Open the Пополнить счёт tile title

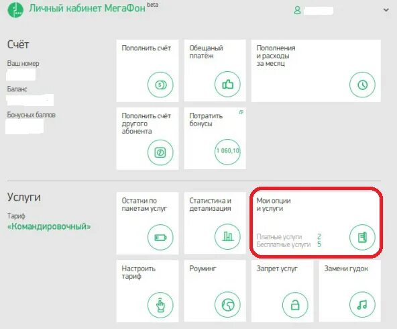(146, 48)
